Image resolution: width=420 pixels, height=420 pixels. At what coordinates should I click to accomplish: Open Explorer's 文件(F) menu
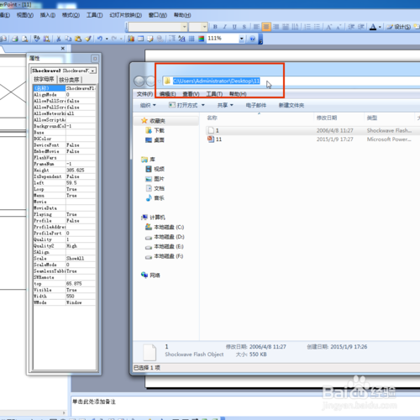tap(144, 94)
